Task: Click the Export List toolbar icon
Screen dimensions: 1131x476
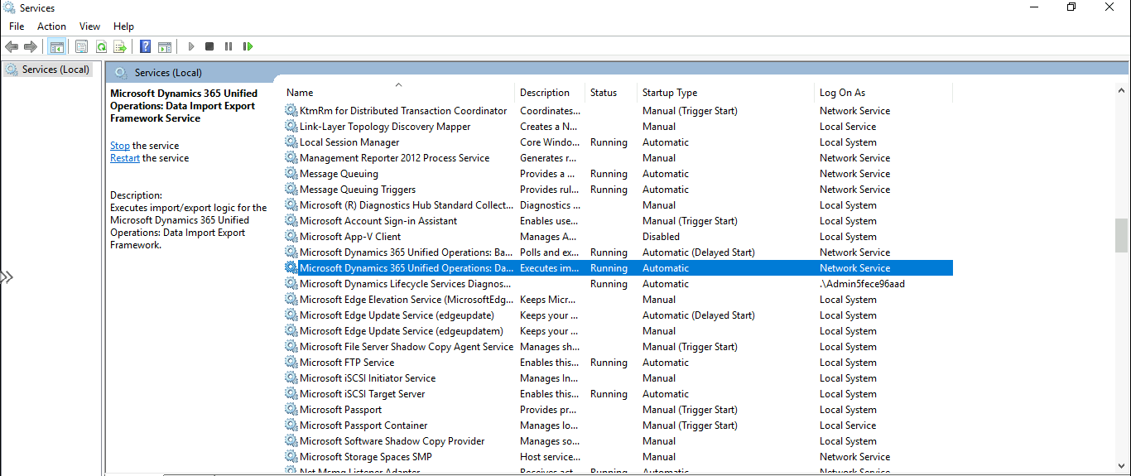Action: (x=120, y=46)
